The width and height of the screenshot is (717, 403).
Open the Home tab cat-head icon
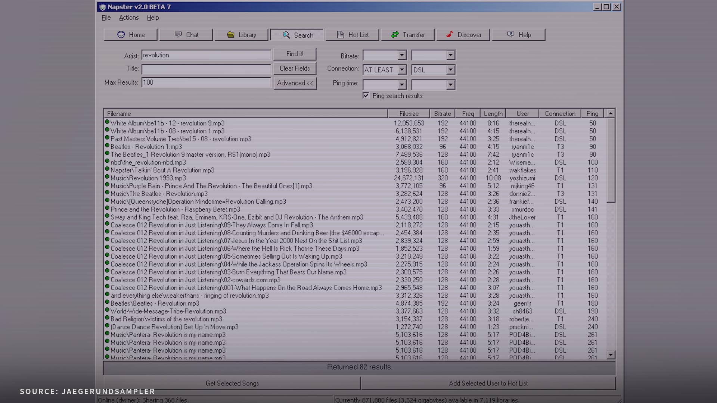tap(121, 35)
